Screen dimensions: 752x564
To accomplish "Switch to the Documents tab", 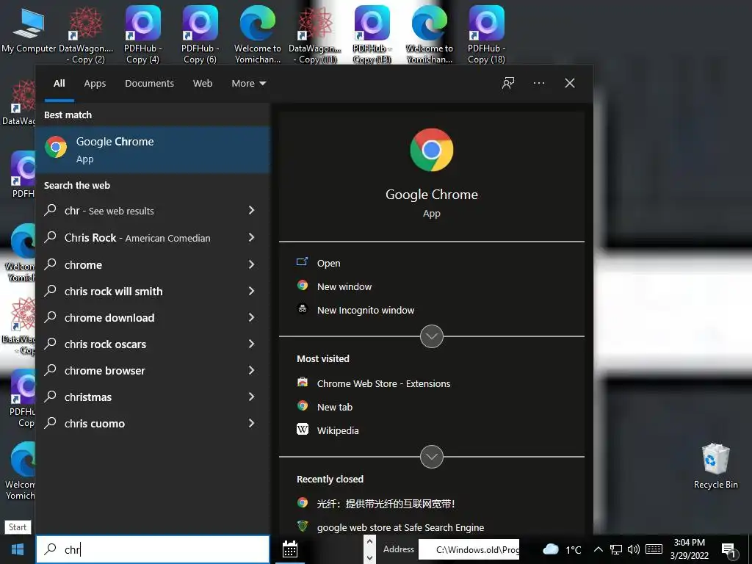I will (149, 84).
